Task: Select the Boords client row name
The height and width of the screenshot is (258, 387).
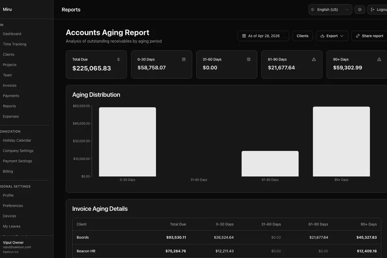Action: (82, 237)
